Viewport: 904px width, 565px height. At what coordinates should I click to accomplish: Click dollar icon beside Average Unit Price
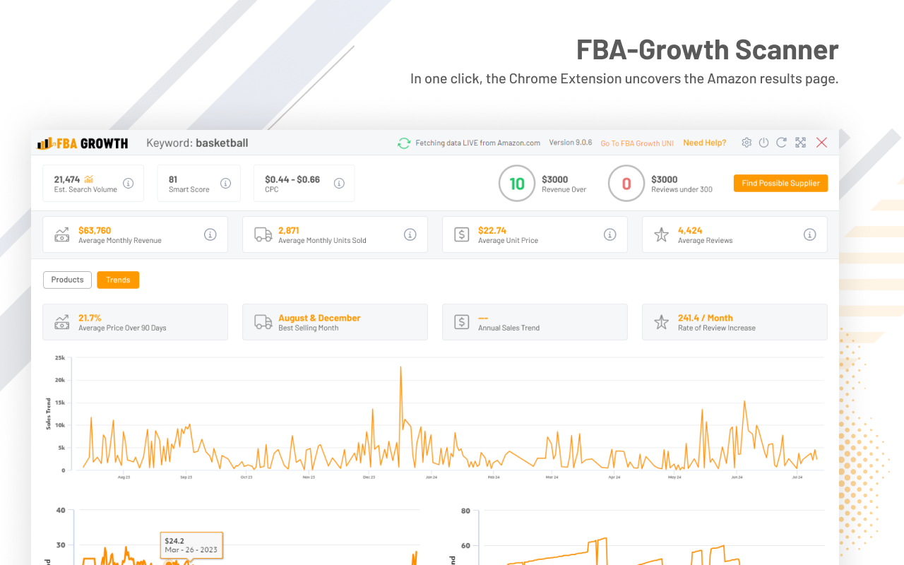click(x=462, y=234)
